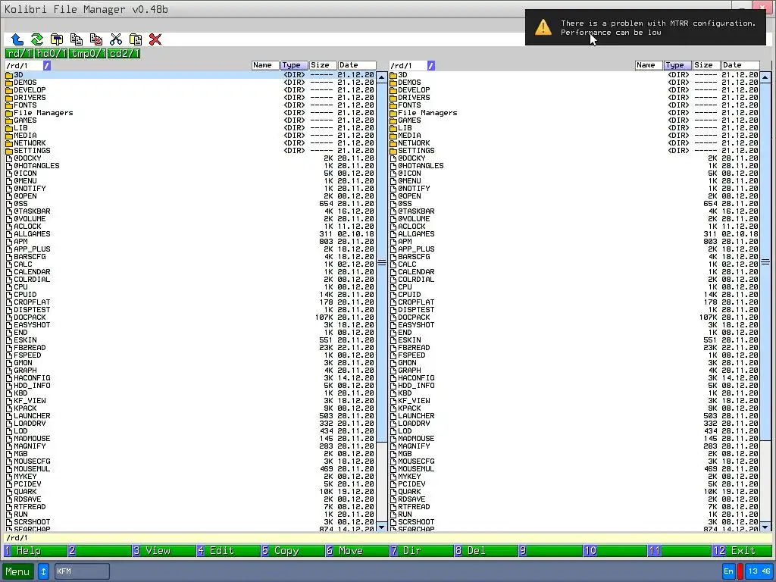
Task: Open the KolibriOS Menu button
Action: [x=18, y=571]
